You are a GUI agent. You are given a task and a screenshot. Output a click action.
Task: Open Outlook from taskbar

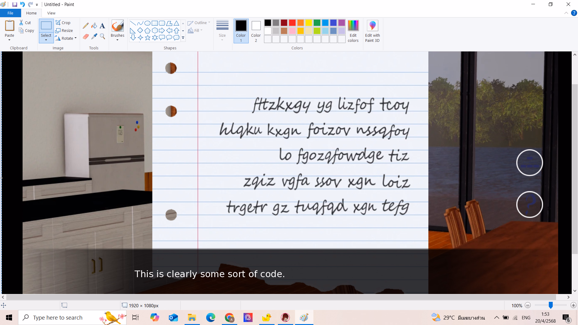(x=173, y=317)
